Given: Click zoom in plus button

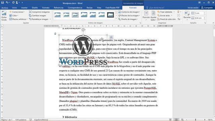Looking at the screenshot, I should [x=205, y=120].
